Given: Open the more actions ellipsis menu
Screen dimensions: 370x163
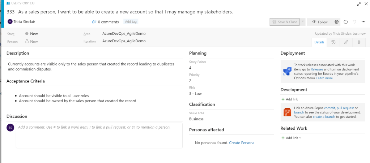Looking at the screenshot, I should (363, 22).
